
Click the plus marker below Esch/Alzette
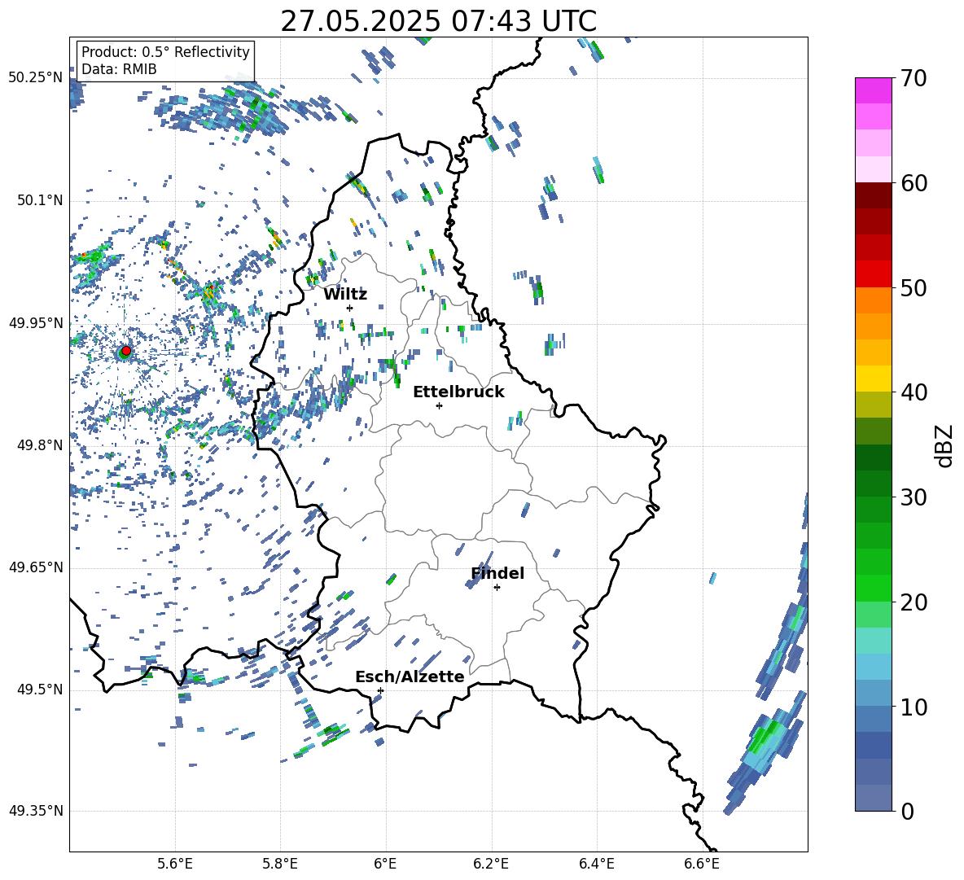click(380, 690)
